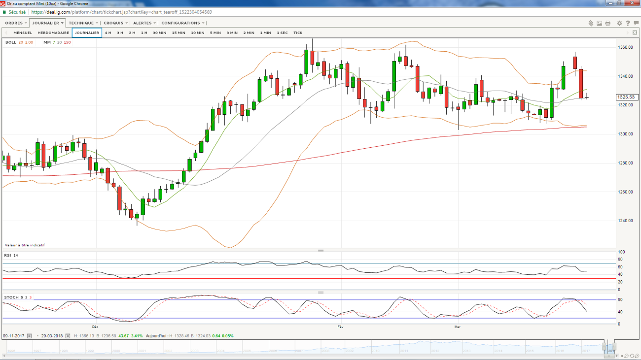The image size is (641, 360).
Task: Select the highlighted JOURNALIER timeframe tab
Action: 87,33
